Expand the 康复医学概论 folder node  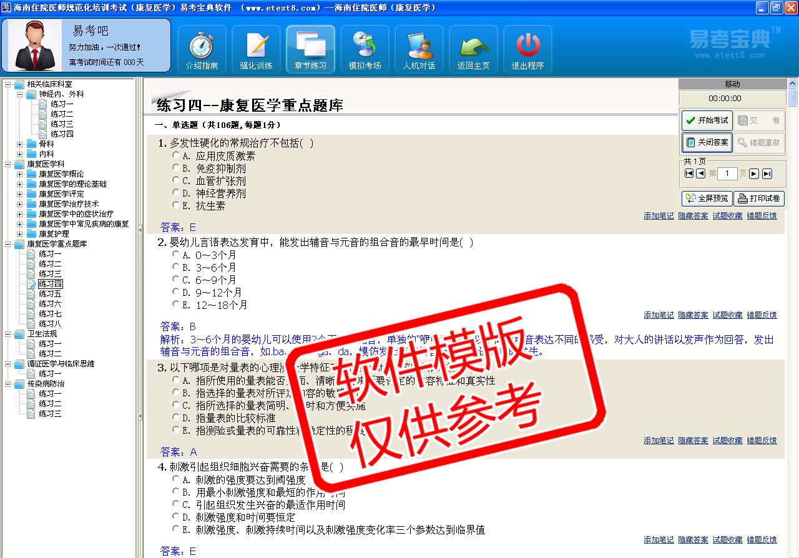20,174
